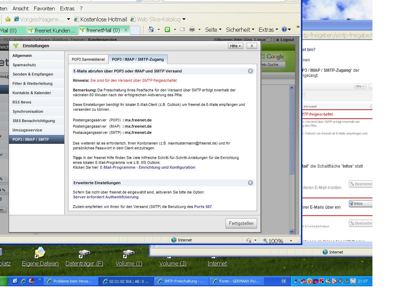Click the 'Kostenlose Hotmail' favorites shortcut
This screenshot has width=398, height=298.
pyautogui.click(x=101, y=19)
